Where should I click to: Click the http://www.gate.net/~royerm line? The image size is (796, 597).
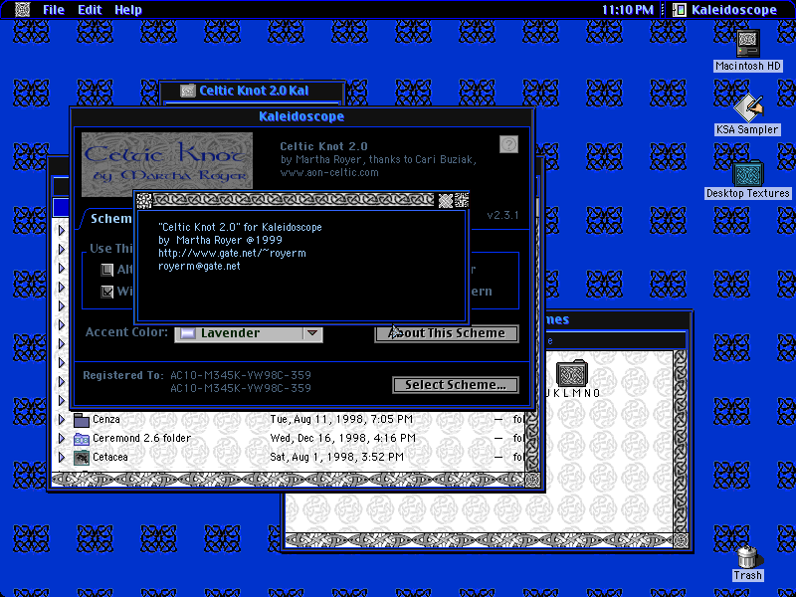232,253
